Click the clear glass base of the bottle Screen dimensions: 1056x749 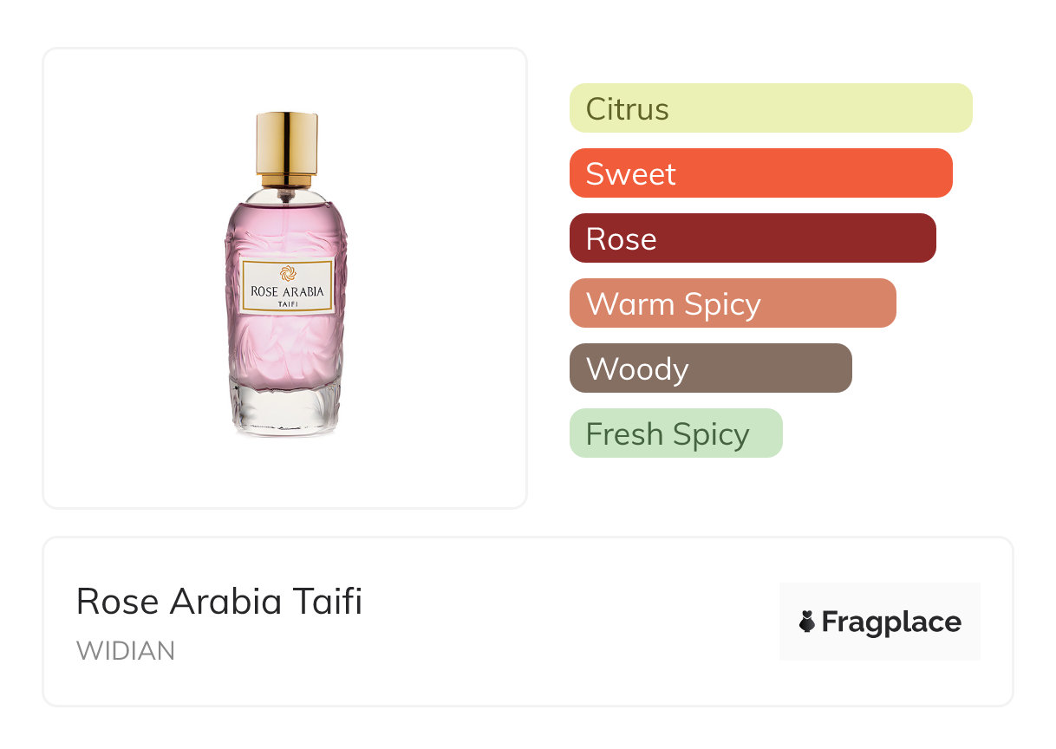(285, 407)
